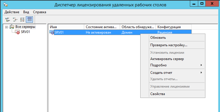
Task: Open the Справка menu
Action: pyautogui.click(x=40, y=12)
